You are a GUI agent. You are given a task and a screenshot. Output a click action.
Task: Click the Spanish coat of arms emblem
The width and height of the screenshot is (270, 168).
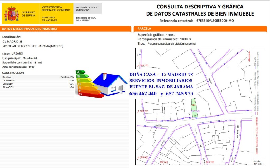coord(12,13)
